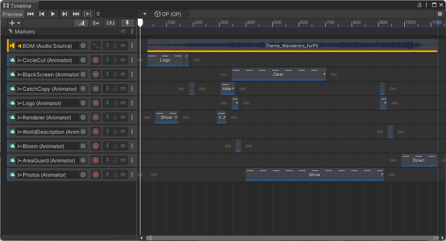Select the Show clip on Photos track

tap(315, 175)
